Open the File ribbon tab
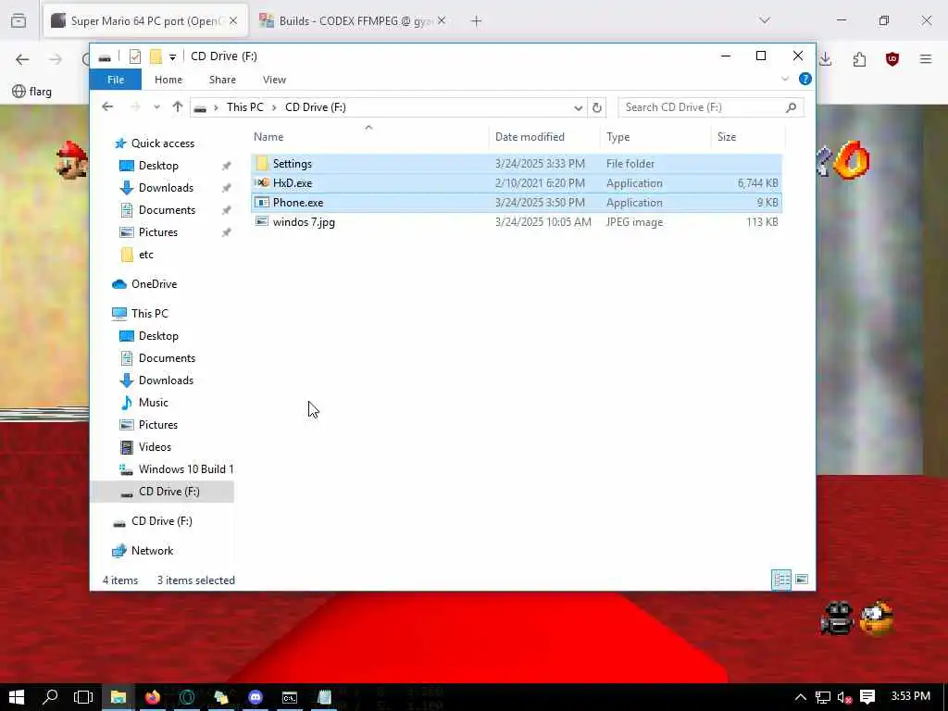Screen dimensions: 948x711 [116, 80]
